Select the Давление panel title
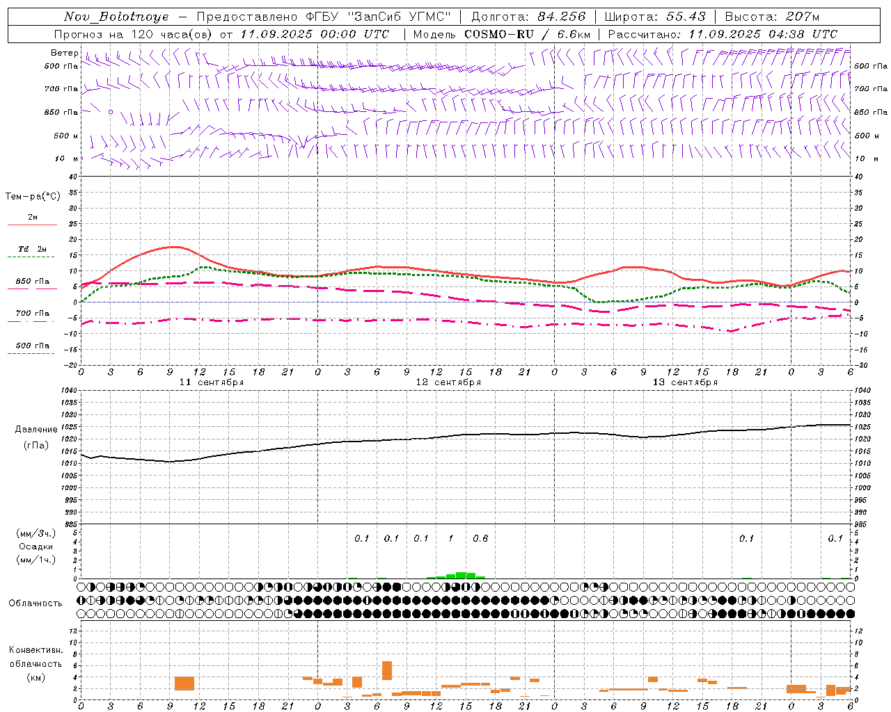The width and height of the screenshot is (891, 712). click(36, 429)
